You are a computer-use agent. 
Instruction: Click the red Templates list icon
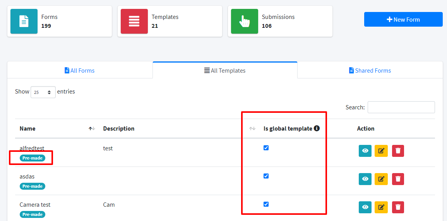tap(134, 21)
